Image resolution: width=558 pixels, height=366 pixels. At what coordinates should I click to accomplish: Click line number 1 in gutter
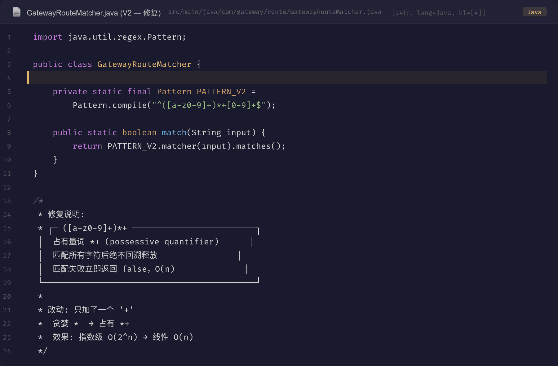(9, 37)
